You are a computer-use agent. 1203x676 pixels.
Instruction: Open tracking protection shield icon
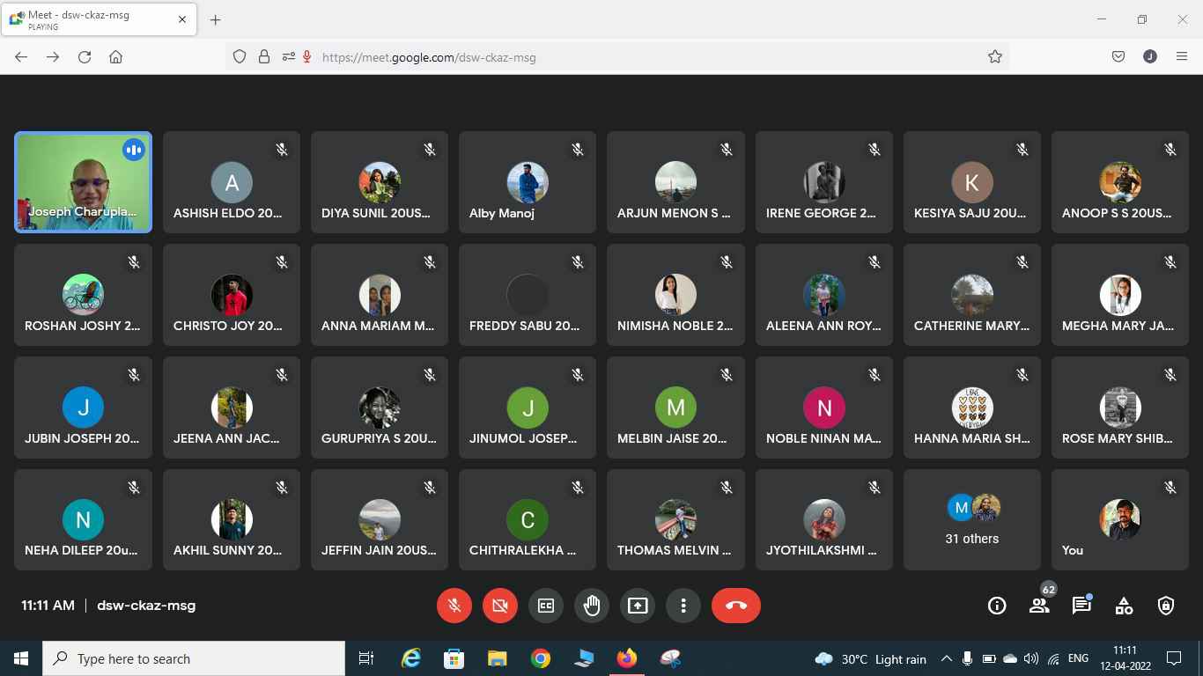tap(240, 56)
